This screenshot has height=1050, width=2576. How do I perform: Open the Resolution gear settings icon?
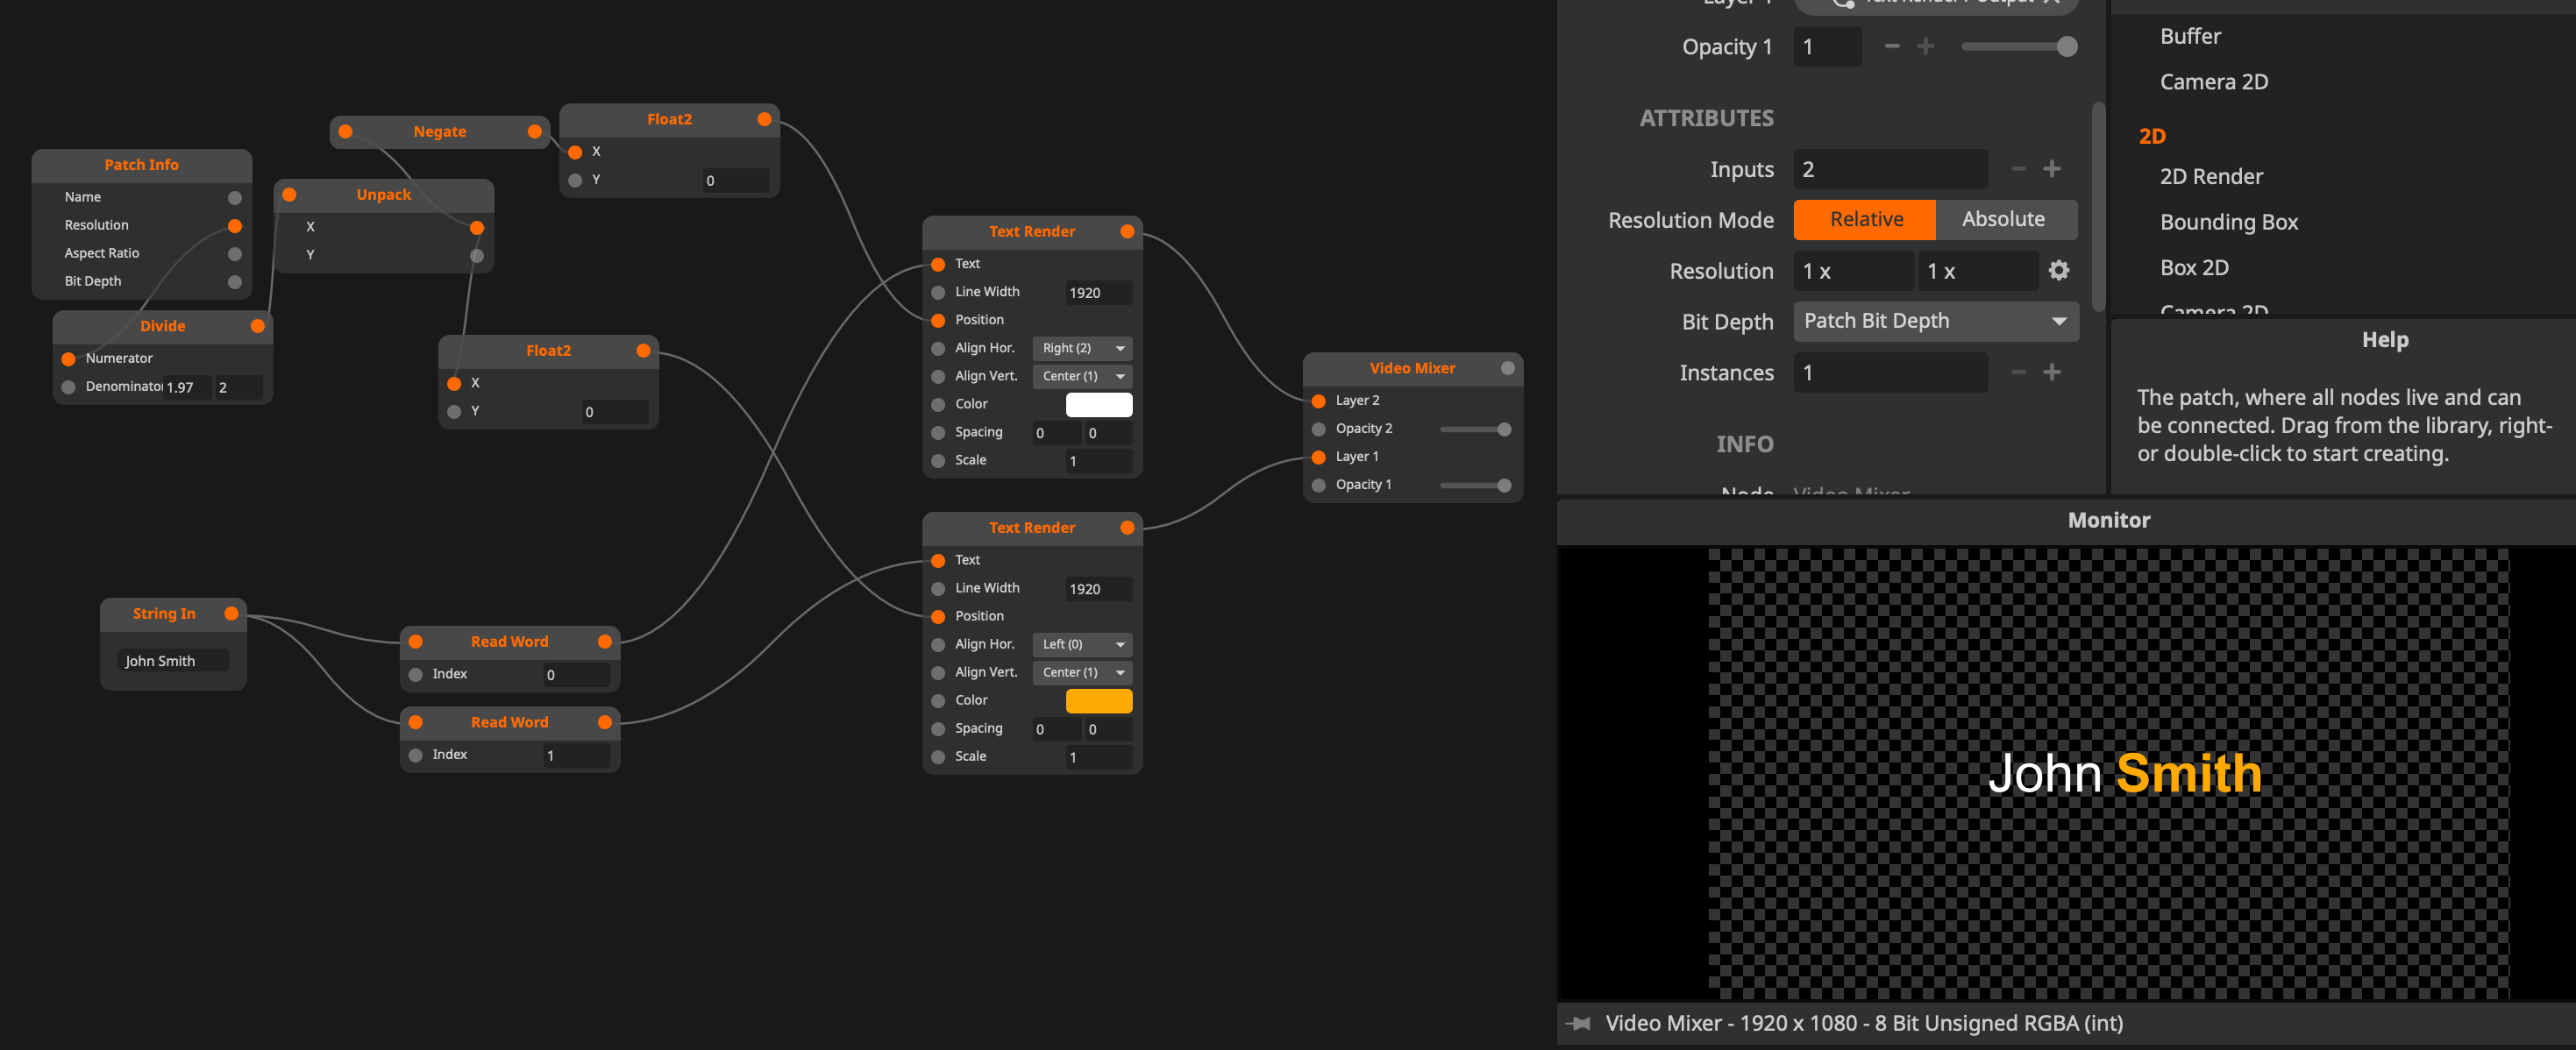click(x=2058, y=270)
